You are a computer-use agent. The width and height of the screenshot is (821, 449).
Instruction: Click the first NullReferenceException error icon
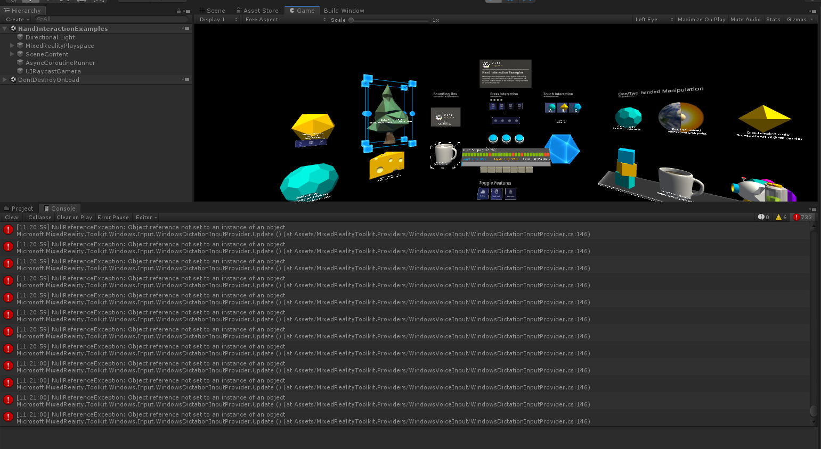[8, 230]
